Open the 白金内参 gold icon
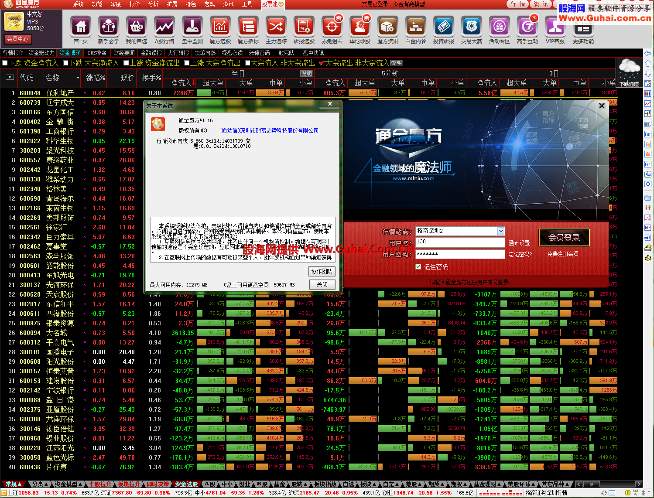The height and width of the screenshot is (498, 654). (416, 27)
